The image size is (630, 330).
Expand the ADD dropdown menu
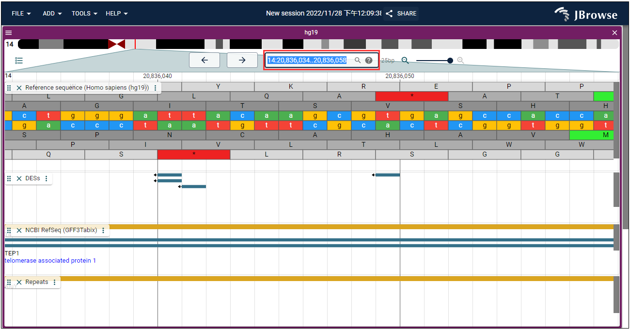(x=52, y=14)
